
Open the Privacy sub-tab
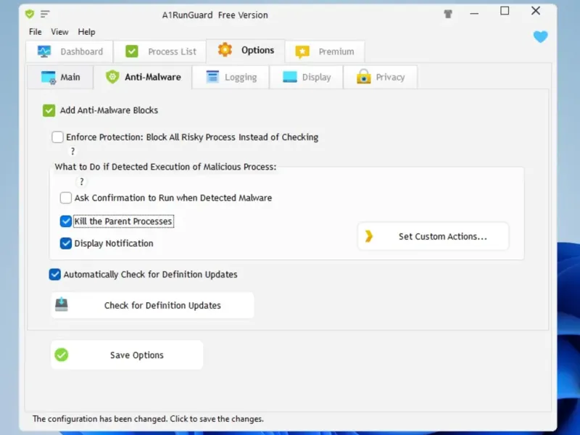[380, 78]
